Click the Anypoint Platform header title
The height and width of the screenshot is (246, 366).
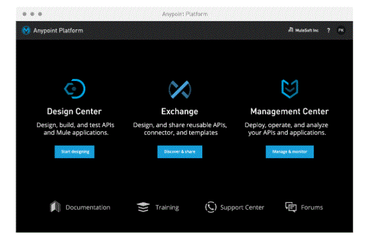[x=58, y=31]
